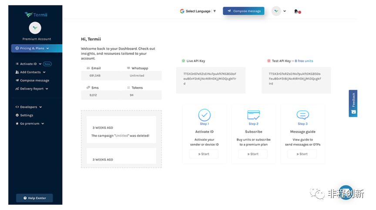Open the Help Center button
376x210 pixels.
click(34, 198)
